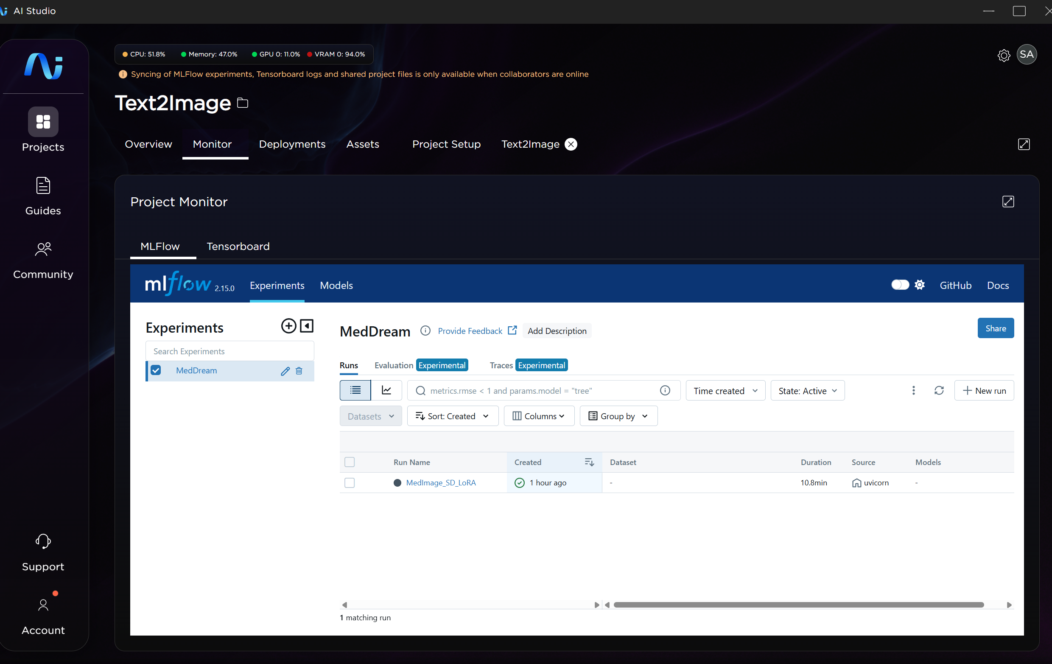Open the Time created dropdown
The height and width of the screenshot is (664, 1052).
pos(725,390)
